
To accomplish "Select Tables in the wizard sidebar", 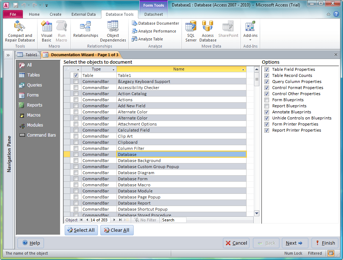I will tap(29, 75).
